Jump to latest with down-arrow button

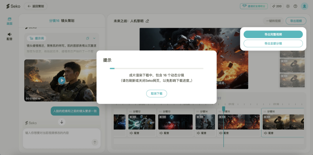coord(62,122)
